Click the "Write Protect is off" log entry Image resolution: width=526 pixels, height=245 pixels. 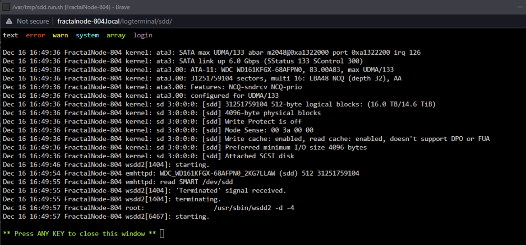pos(153,121)
